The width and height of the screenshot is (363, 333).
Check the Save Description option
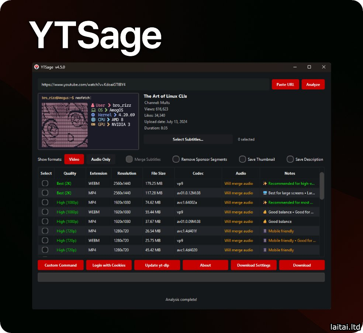coord(290,159)
